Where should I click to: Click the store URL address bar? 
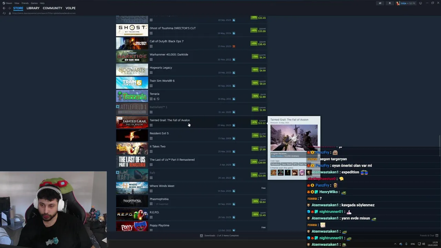[x=44, y=13]
